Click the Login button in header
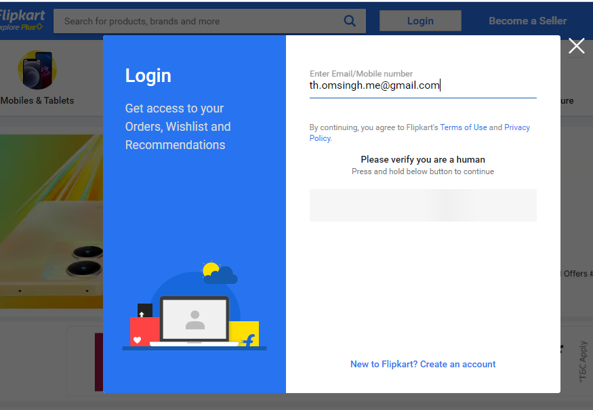Viewport: 593px width, 410px height. pos(420,21)
